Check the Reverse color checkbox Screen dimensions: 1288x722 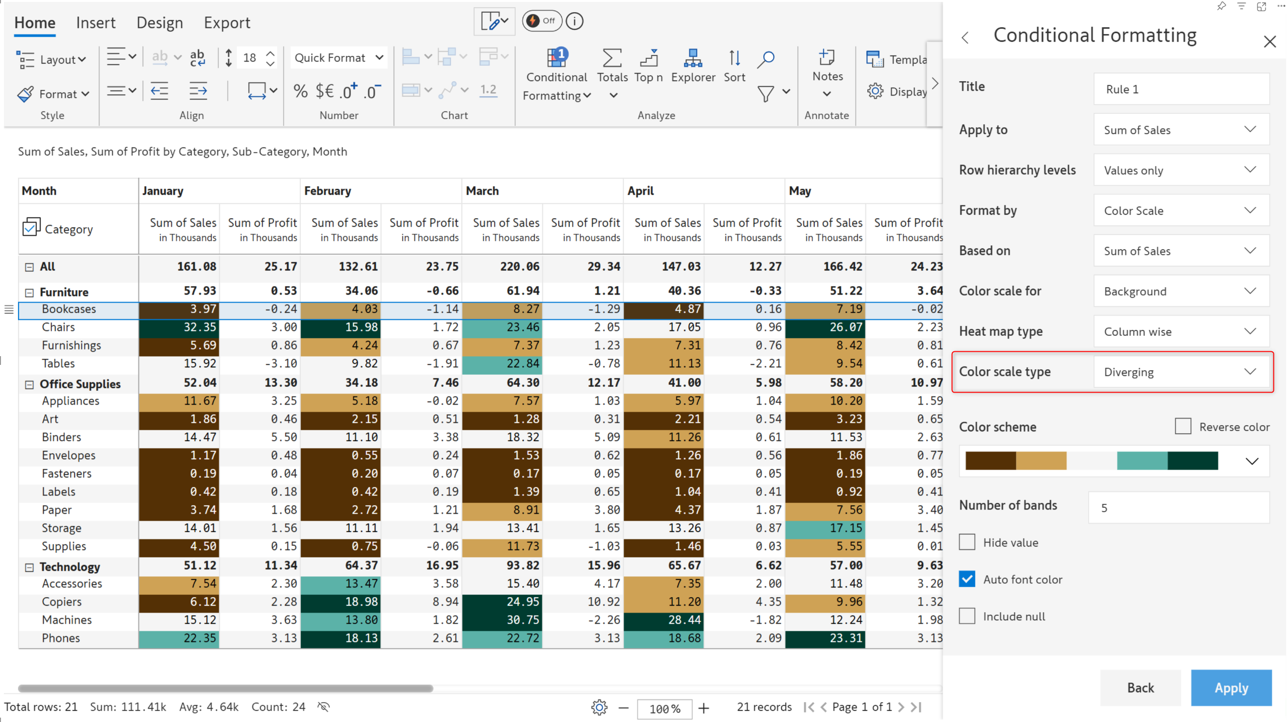coord(1183,426)
